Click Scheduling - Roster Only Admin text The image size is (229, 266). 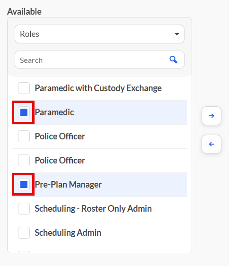pos(93,208)
